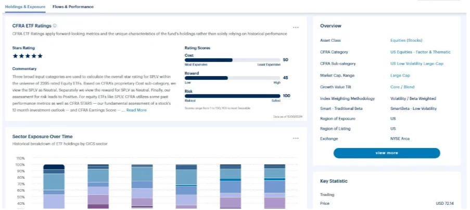Switch to Flows & Performance tab
The height and width of the screenshot is (210, 470).
[x=73, y=7]
